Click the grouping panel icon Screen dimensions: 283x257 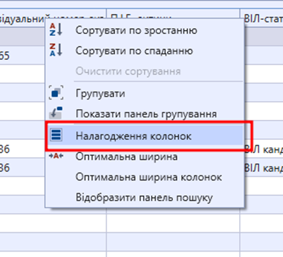tap(56, 113)
